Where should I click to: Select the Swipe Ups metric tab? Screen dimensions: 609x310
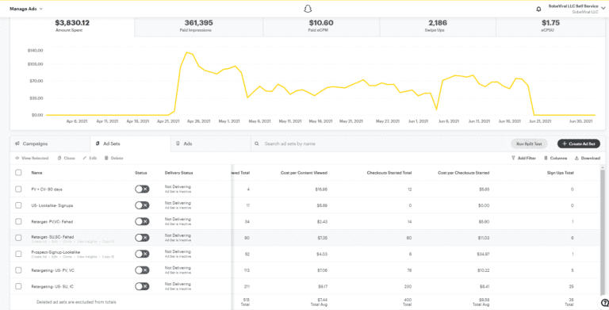438,26
